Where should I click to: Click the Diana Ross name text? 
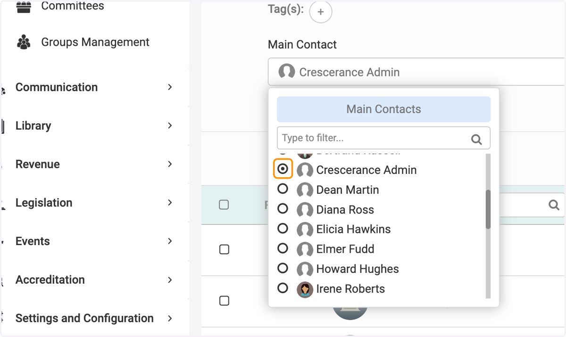(345, 210)
